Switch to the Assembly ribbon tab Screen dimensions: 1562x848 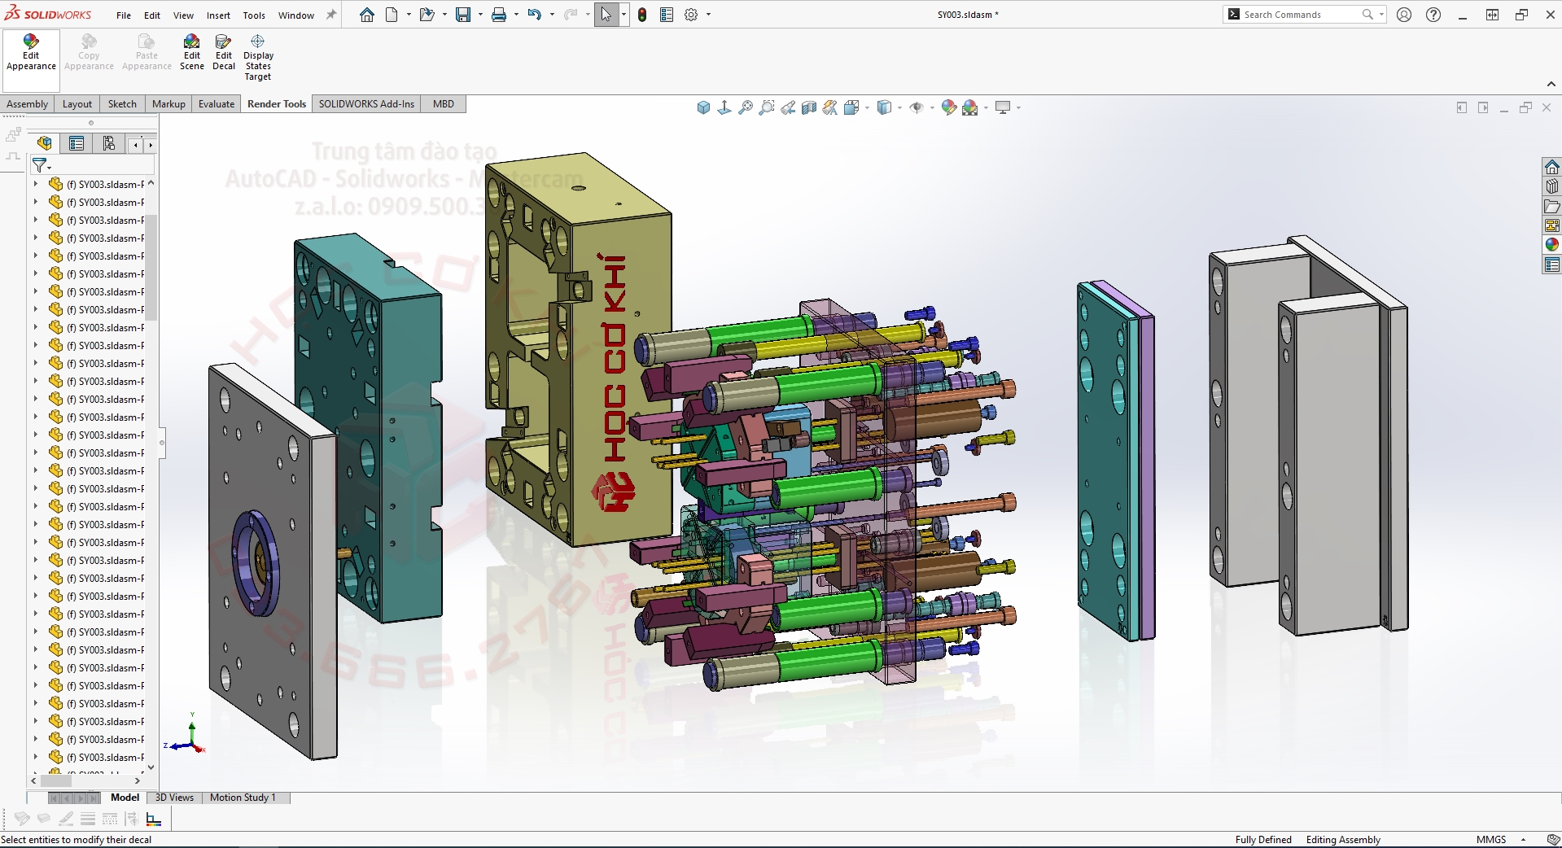point(28,104)
